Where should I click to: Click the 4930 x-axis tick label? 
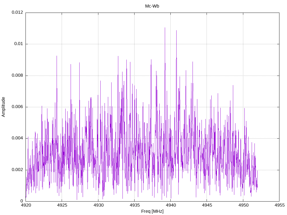tap(98, 205)
